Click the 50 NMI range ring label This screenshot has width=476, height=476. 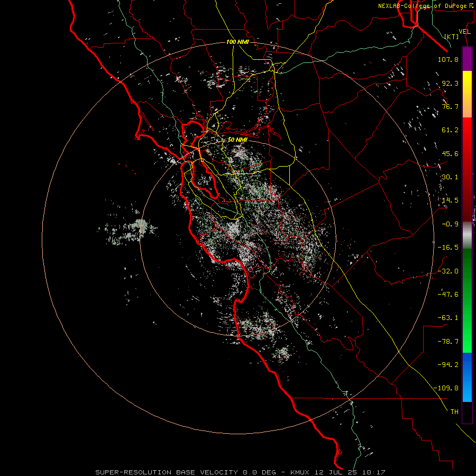237,140
